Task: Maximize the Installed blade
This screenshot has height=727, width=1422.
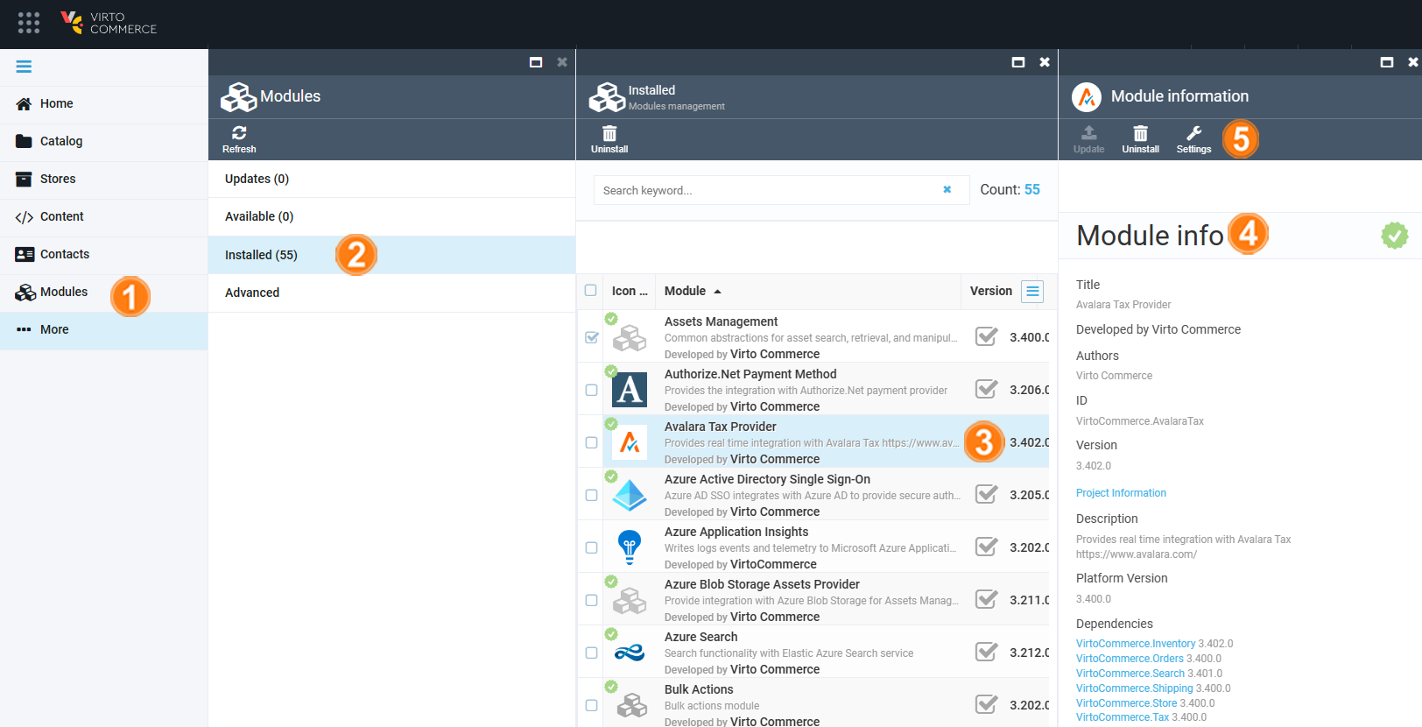Action: pyautogui.click(x=1018, y=62)
